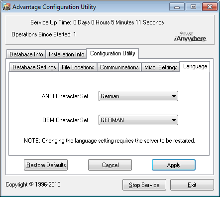Apply the language settings
Viewport: 220px width, 197px height.
[x=174, y=165]
